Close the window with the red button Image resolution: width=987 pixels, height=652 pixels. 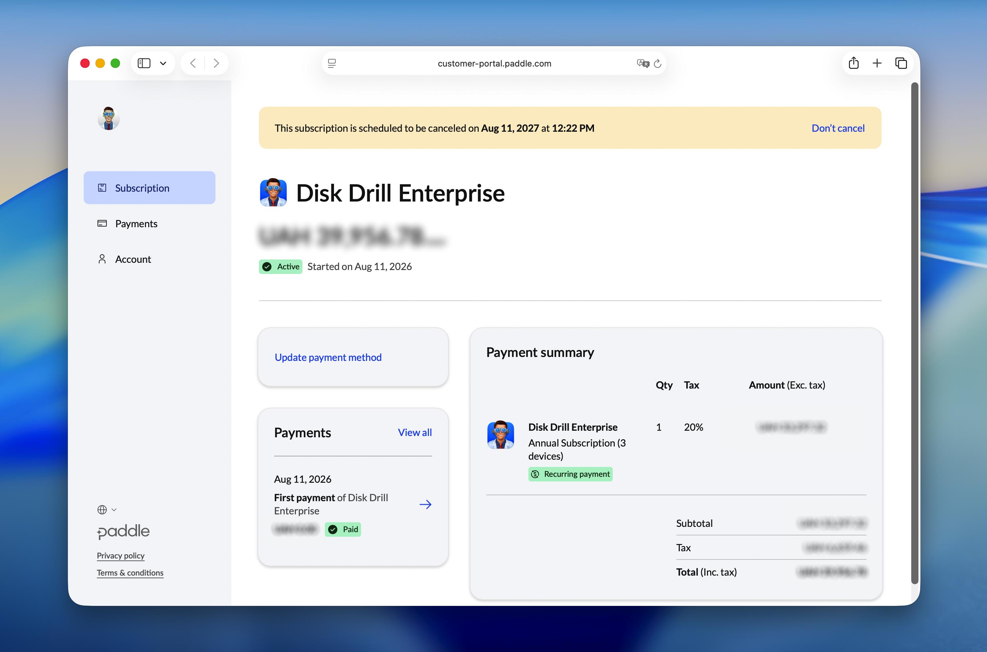pos(85,63)
